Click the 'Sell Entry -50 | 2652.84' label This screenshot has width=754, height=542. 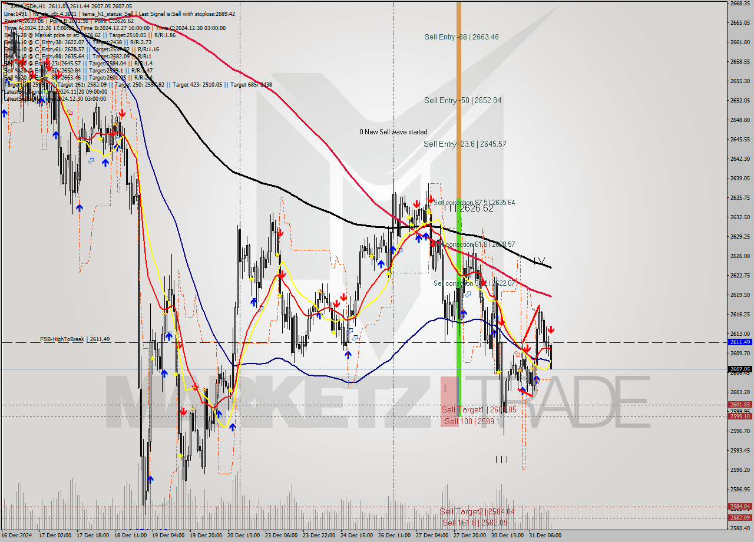click(462, 101)
